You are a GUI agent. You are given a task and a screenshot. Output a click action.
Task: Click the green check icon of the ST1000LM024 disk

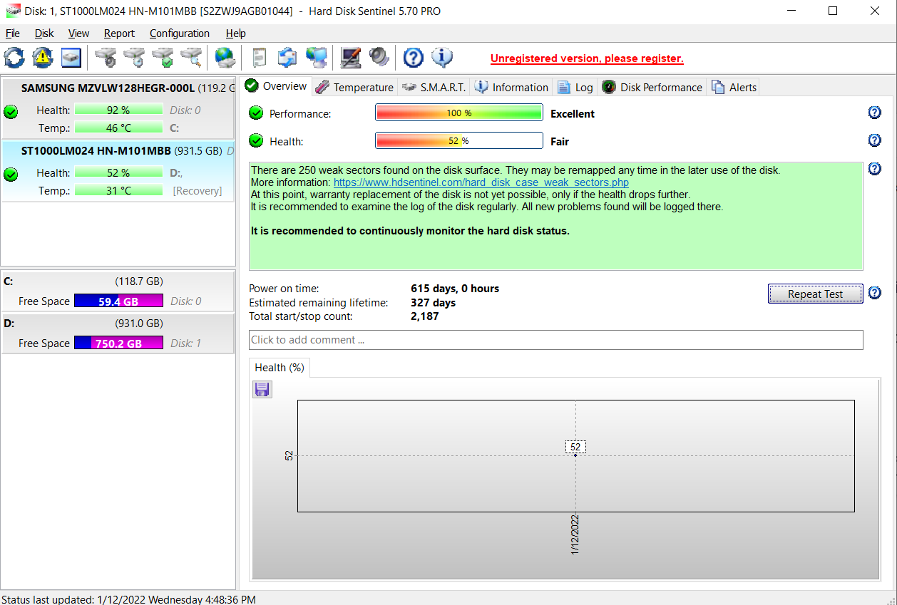11,175
